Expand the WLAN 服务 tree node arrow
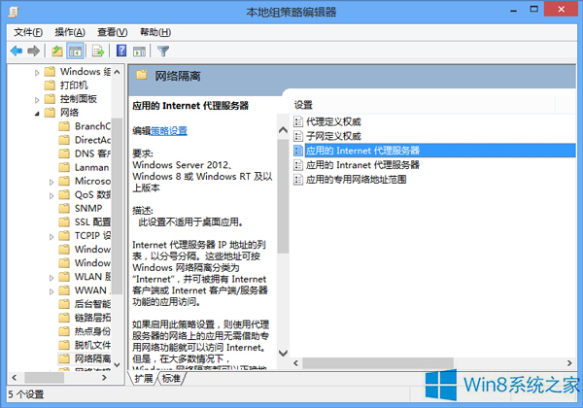 point(51,278)
